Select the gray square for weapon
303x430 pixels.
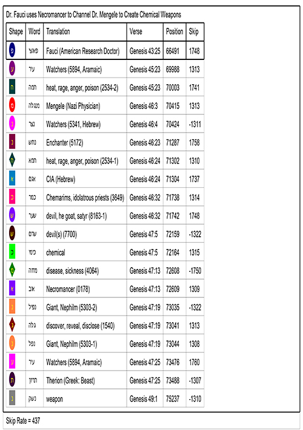click(12, 398)
